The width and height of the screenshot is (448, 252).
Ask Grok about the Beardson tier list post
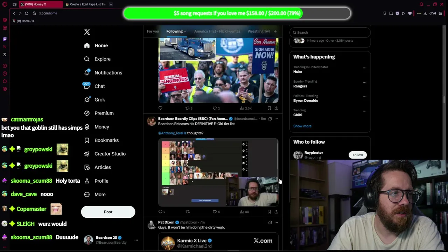point(270,119)
